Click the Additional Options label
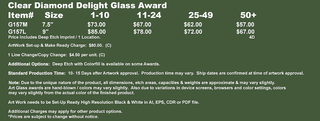This screenshot has width=320, height=121. point(29,64)
